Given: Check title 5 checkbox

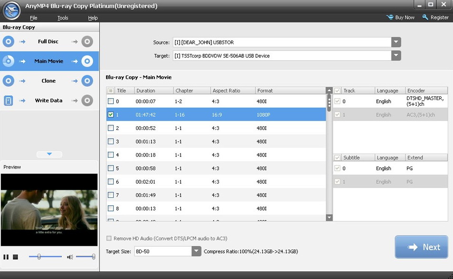Looking at the screenshot, I should coord(111,168).
